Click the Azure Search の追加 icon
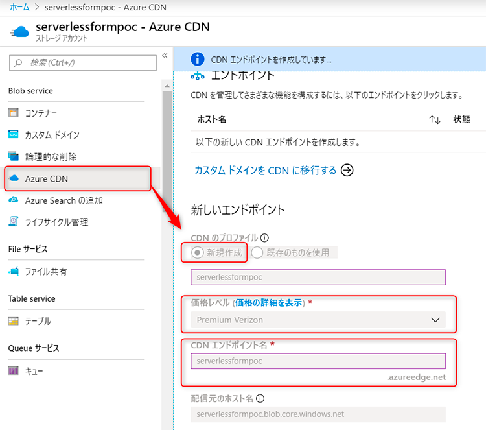The width and height of the screenshot is (486, 430). pos(14,200)
